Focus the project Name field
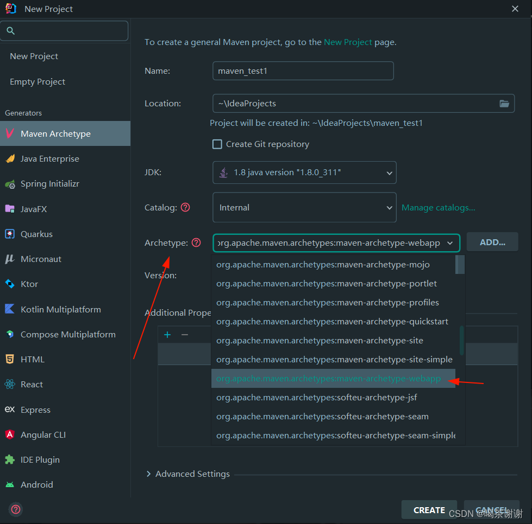The width and height of the screenshot is (532, 524). tap(303, 71)
